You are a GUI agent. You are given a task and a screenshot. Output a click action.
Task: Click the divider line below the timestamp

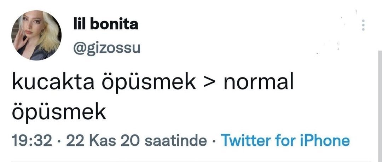click(x=191, y=161)
